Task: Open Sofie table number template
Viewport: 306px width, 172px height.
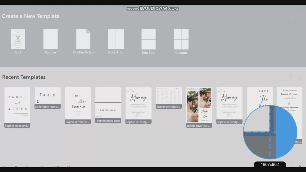Action: pyautogui.click(x=48, y=98)
